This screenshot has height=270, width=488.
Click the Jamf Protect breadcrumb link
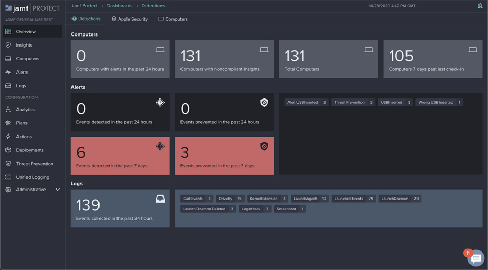(x=84, y=6)
